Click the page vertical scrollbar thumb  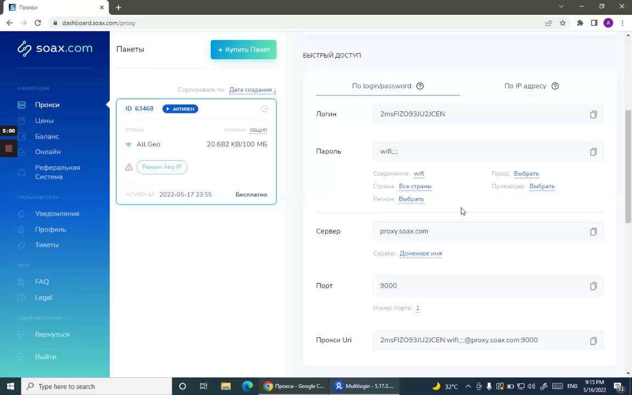point(628,165)
